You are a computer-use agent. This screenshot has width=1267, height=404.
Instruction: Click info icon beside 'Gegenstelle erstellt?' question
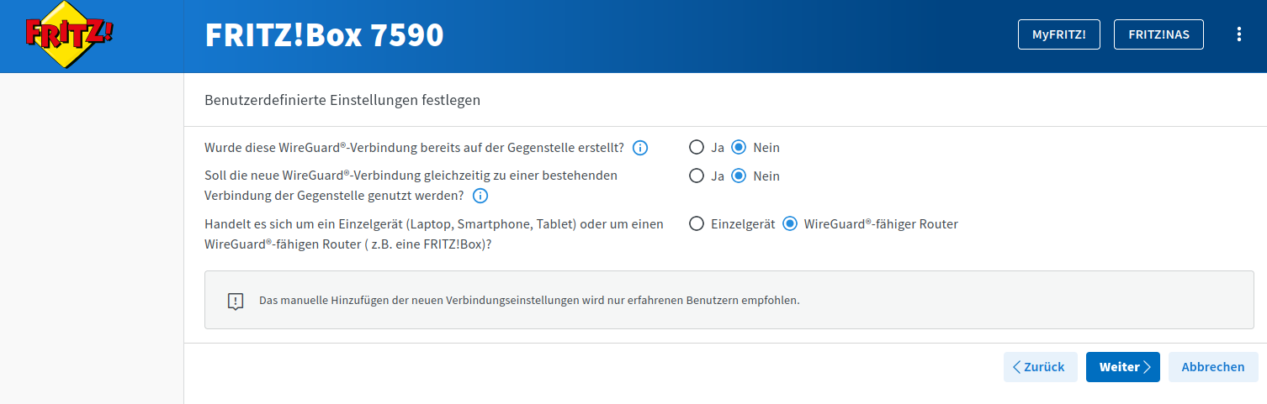pos(639,148)
